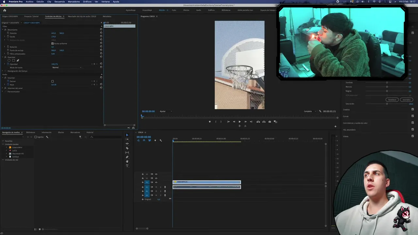The height and width of the screenshot is (235, 418).
Task: Toggle Linked Selection in timeline
Action: pos(150,140)
